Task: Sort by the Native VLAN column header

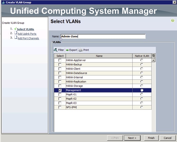Action: click(x=142, y=56)
